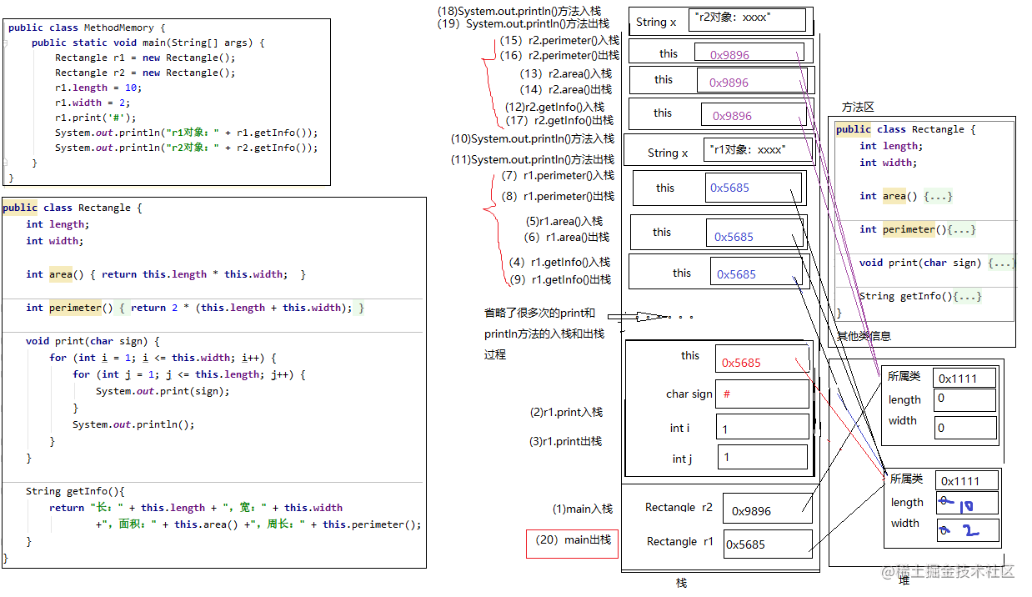Click the int i value box
Viewport: 1032px width, 597px height.
[762, 427]
